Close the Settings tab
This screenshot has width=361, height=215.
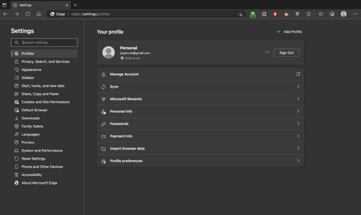click(x=67, y=5)
